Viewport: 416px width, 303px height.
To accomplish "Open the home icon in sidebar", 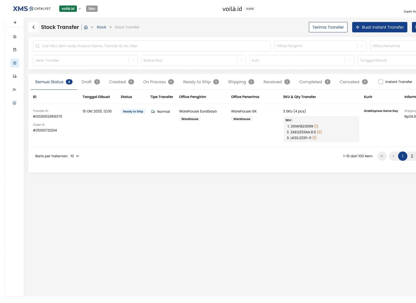I will 15,36.
